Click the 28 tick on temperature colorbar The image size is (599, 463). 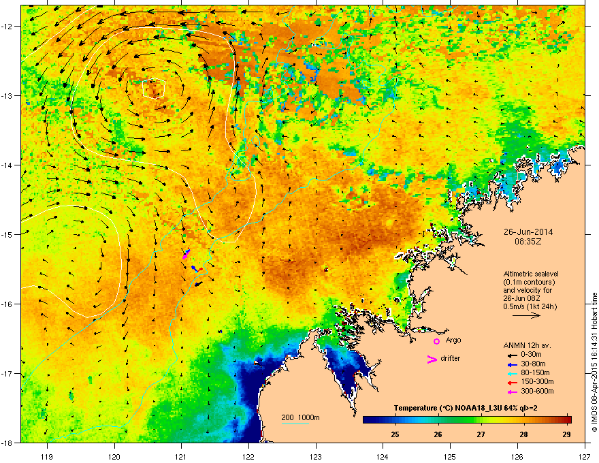coord(523,434)
